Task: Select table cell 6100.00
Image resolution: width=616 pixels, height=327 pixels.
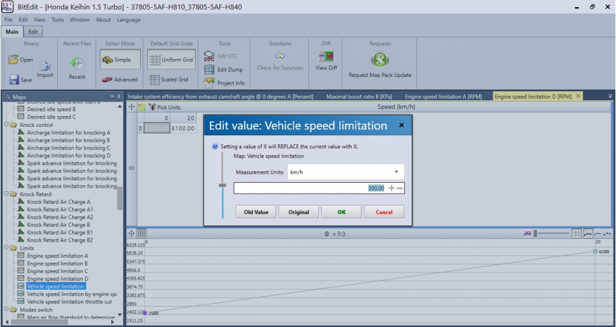Action: (183, 129)
